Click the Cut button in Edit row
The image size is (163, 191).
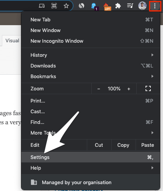tap(99, 145)
